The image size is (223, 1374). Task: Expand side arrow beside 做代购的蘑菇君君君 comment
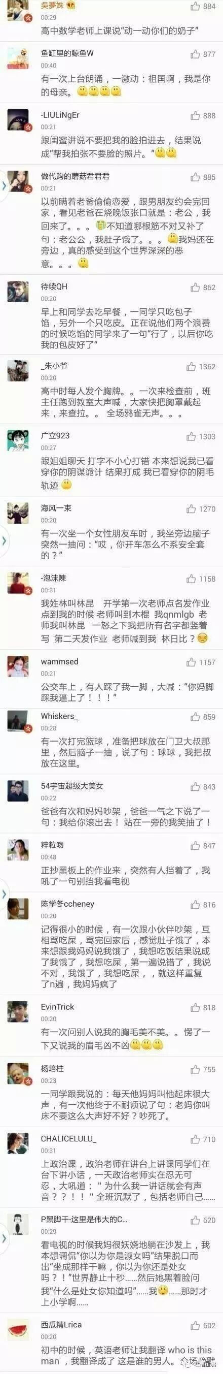(x=4, y=185)
